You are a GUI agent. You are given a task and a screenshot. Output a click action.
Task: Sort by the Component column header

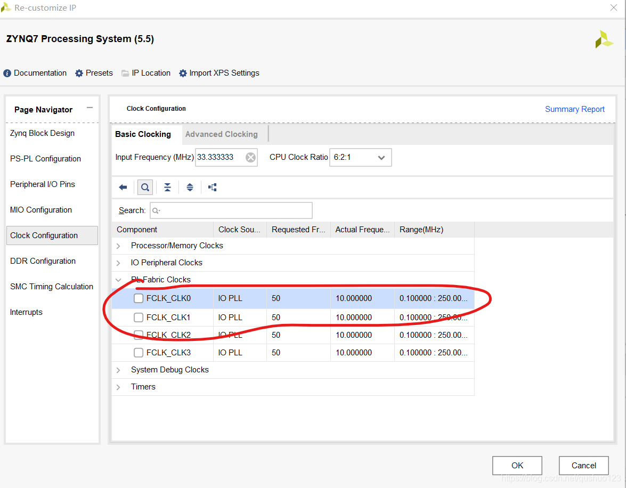click(x=162, y=230)
